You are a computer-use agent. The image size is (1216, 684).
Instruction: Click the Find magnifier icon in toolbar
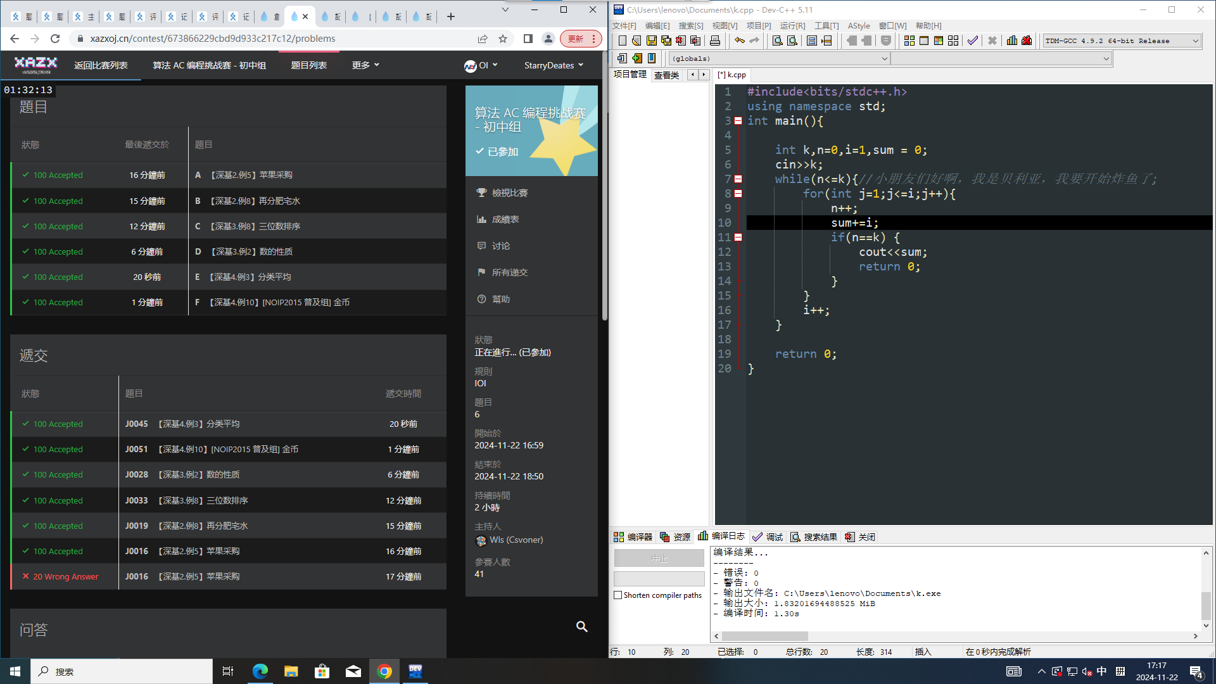coord(777,41)
